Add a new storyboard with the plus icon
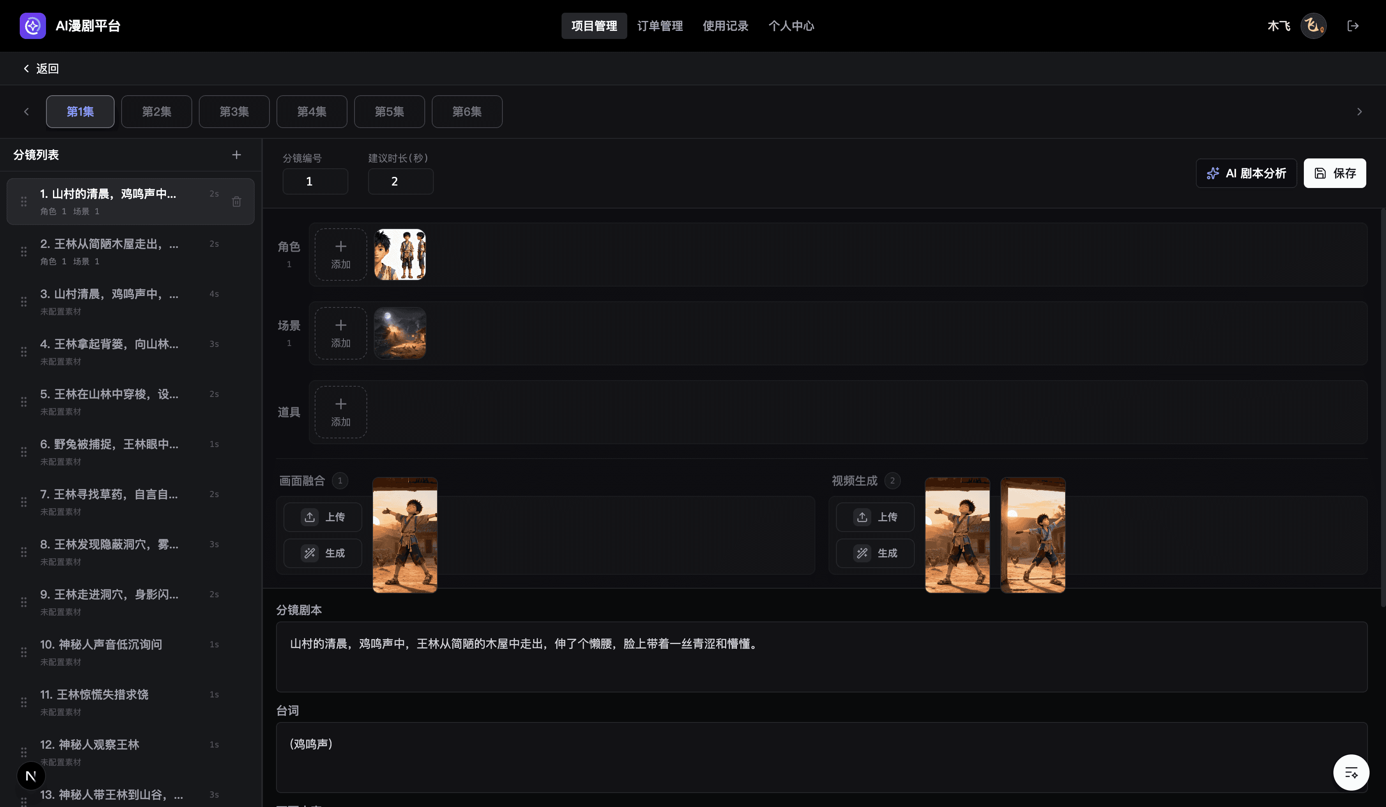This screenshot has height=807, width=1386. pos(237,154)
